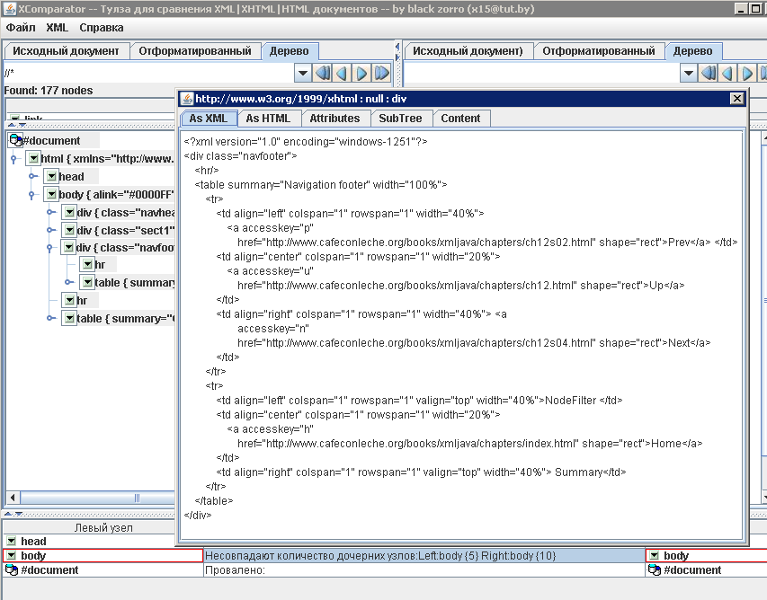Screen dimensions: 767x600
Task: Expand the head node in the tree
Action: pyautogui.click(x=31, y=177)
